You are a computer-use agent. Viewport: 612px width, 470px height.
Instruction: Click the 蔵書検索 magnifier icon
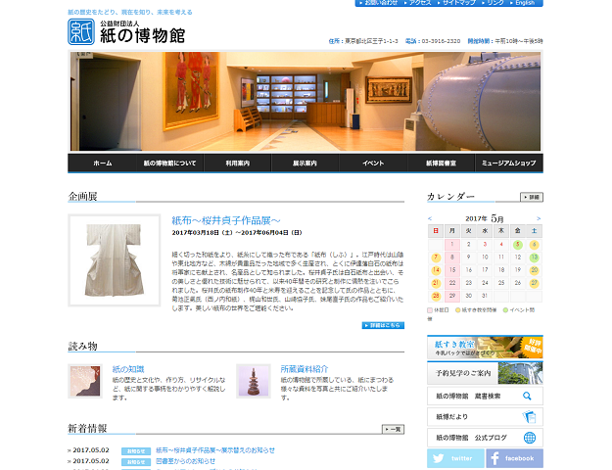tap(527, 397)
